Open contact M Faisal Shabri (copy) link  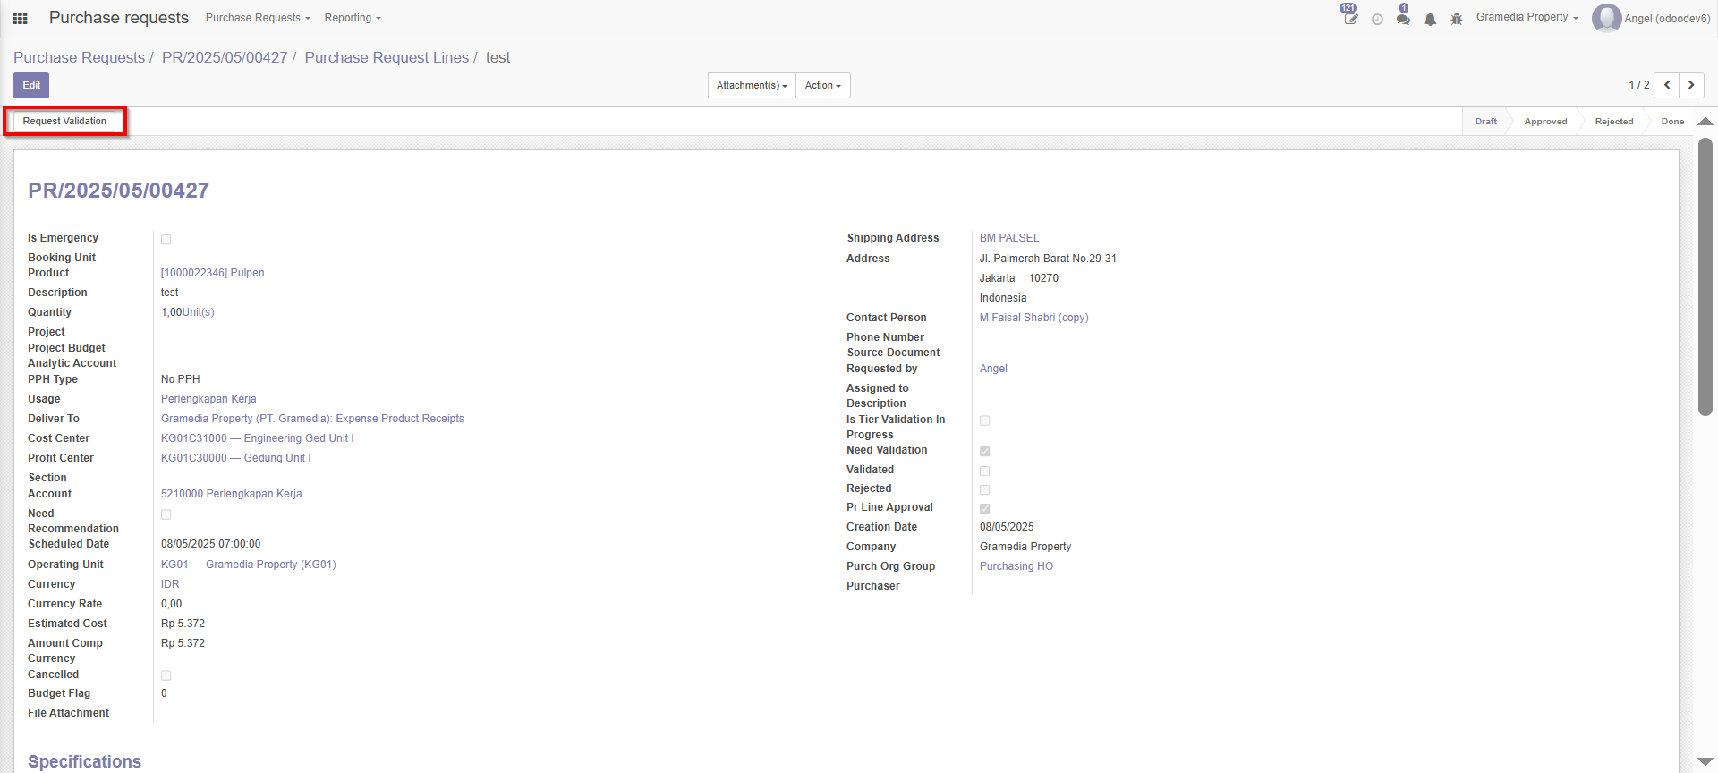coord(1033,318)
